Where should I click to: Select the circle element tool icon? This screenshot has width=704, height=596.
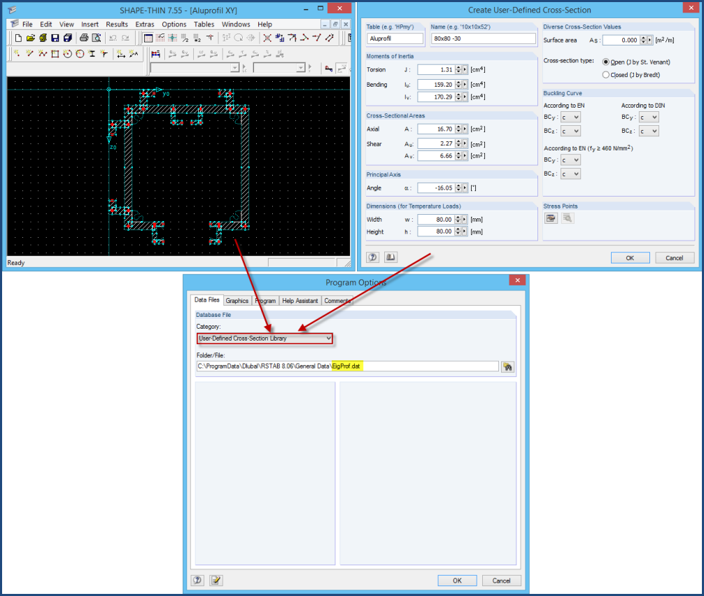[80, 54]
